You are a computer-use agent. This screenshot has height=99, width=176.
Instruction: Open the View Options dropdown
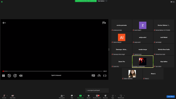click(102, 1)
